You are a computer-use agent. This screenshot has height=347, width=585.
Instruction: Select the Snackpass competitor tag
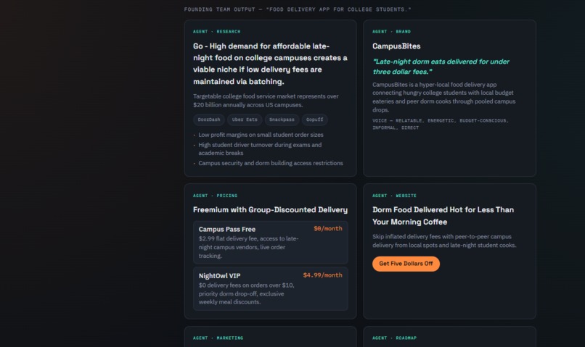[x=282, y=120]
